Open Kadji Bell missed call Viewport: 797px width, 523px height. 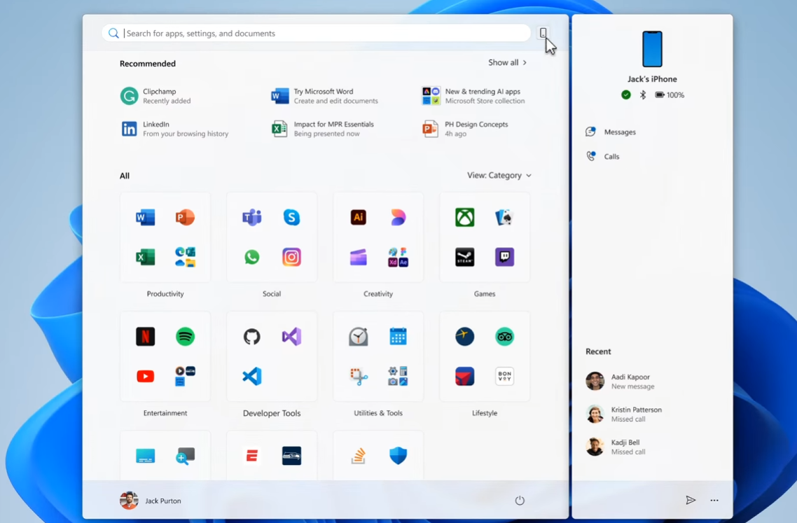[616, 447]
